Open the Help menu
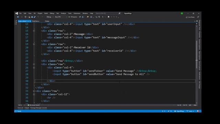This screenshot has height=124, width=220. click(x=91, y=13)
